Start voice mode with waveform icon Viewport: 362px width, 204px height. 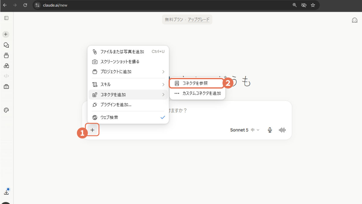282,130
